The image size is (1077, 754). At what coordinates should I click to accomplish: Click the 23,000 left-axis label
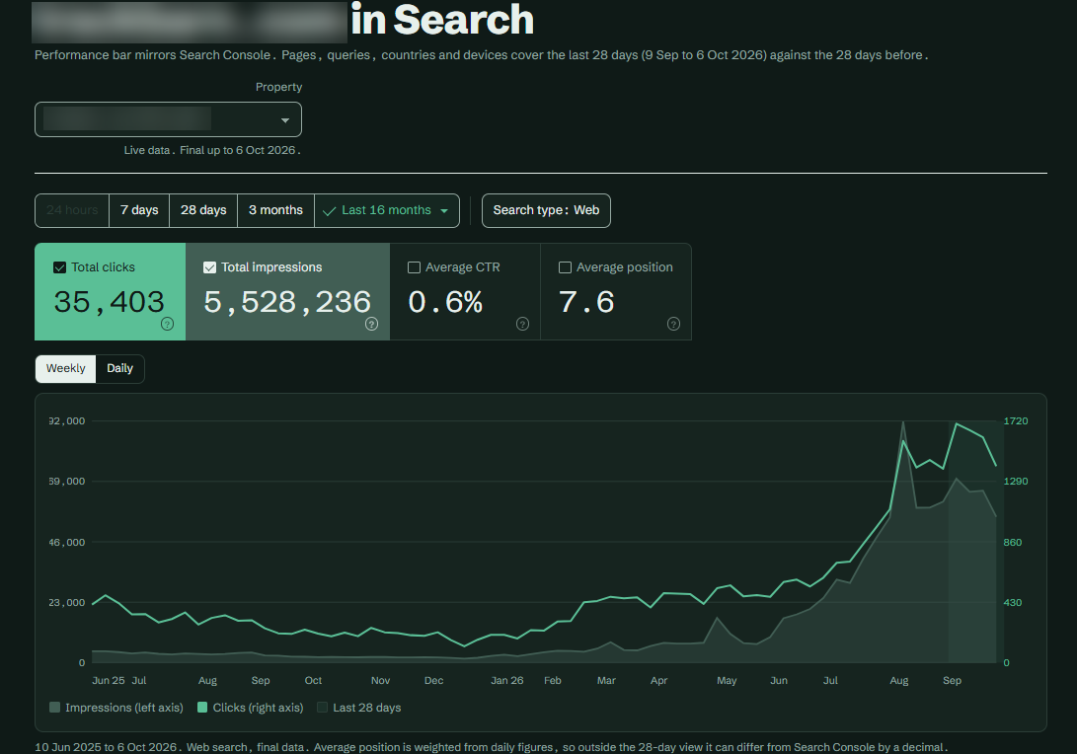[67, 603]
